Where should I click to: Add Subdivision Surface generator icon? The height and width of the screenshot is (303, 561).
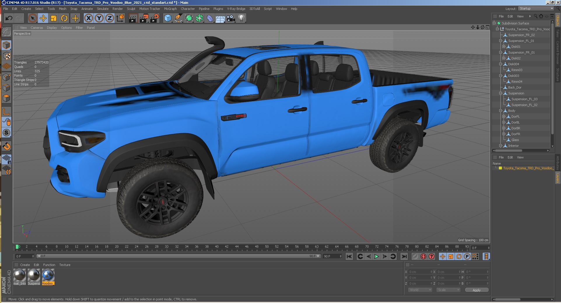tap(189, 18)
